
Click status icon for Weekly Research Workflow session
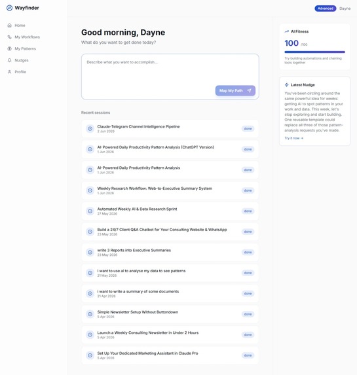[x=90, y=190]
